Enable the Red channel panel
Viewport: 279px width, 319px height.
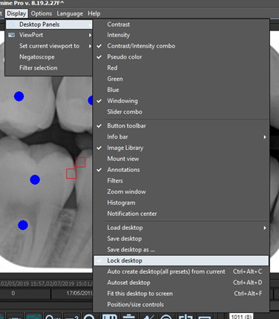[181, 68]
